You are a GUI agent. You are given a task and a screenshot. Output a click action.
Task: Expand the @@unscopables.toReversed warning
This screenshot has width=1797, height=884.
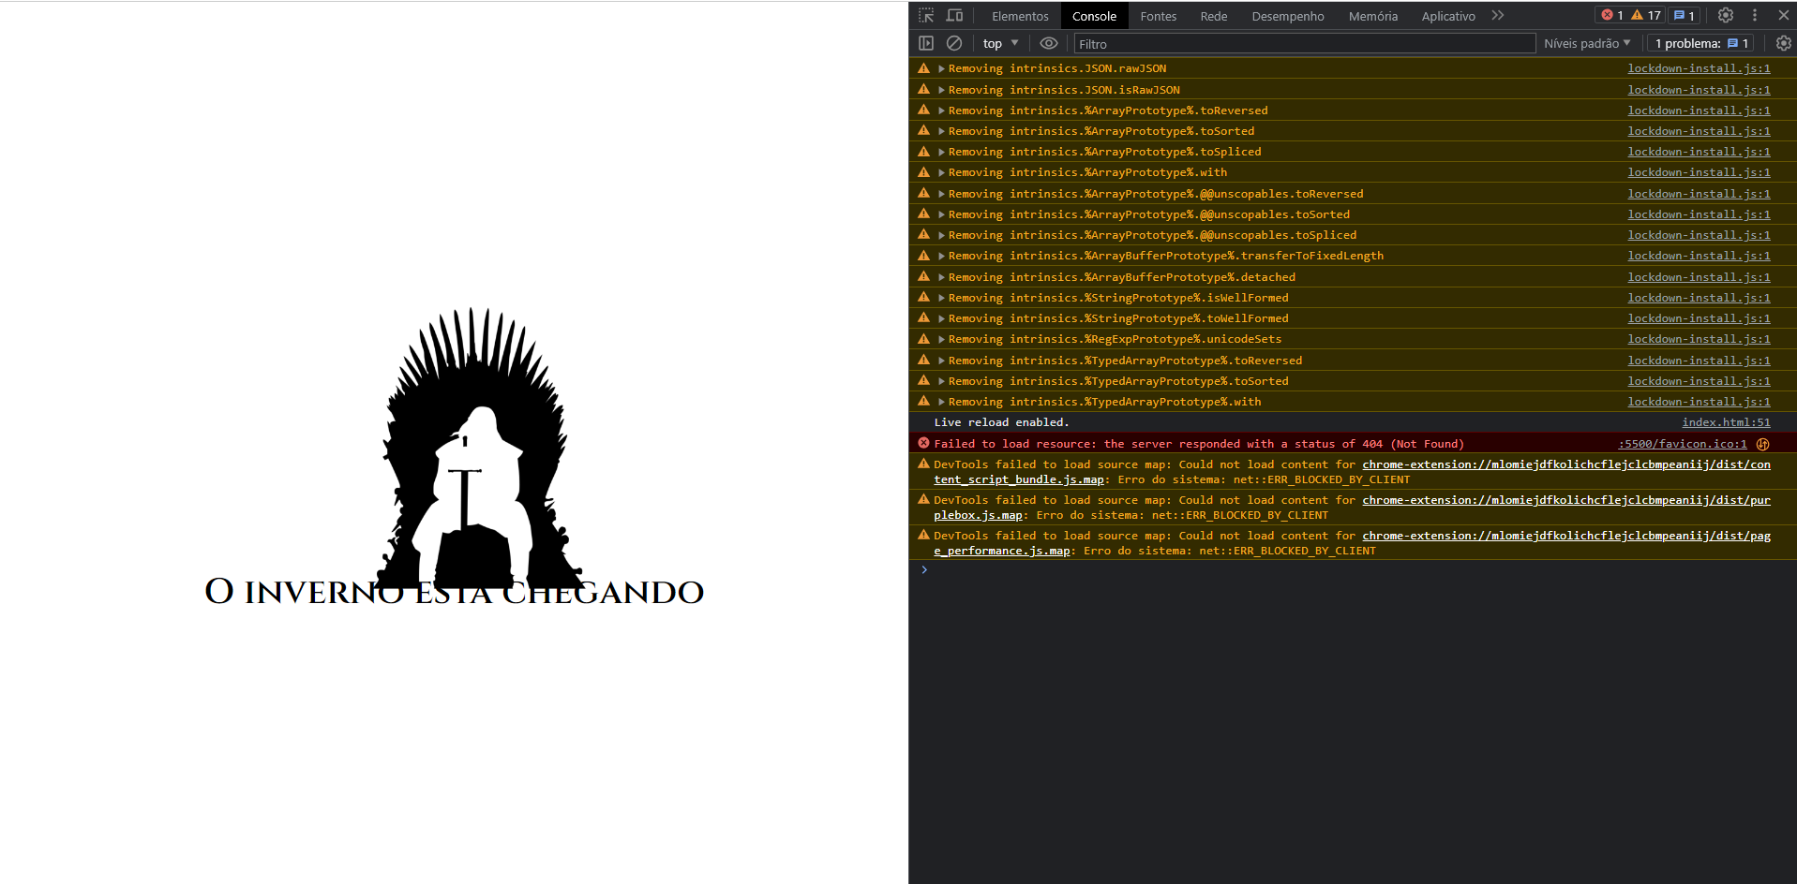[941, 194]
